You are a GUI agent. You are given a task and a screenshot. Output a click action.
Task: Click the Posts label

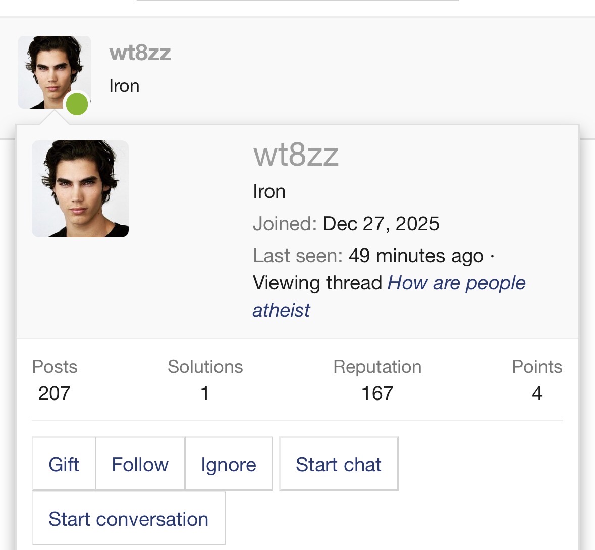pyautogui.click(x=55, y=367)
